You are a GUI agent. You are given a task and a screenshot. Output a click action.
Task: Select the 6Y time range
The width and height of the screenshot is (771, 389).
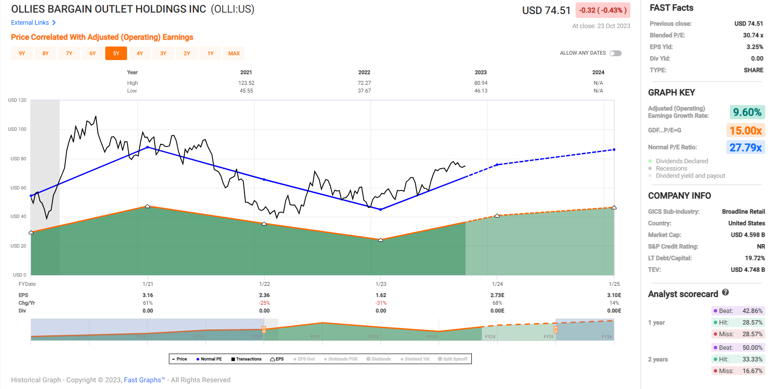pyautogui.click(x=93, y=53)
